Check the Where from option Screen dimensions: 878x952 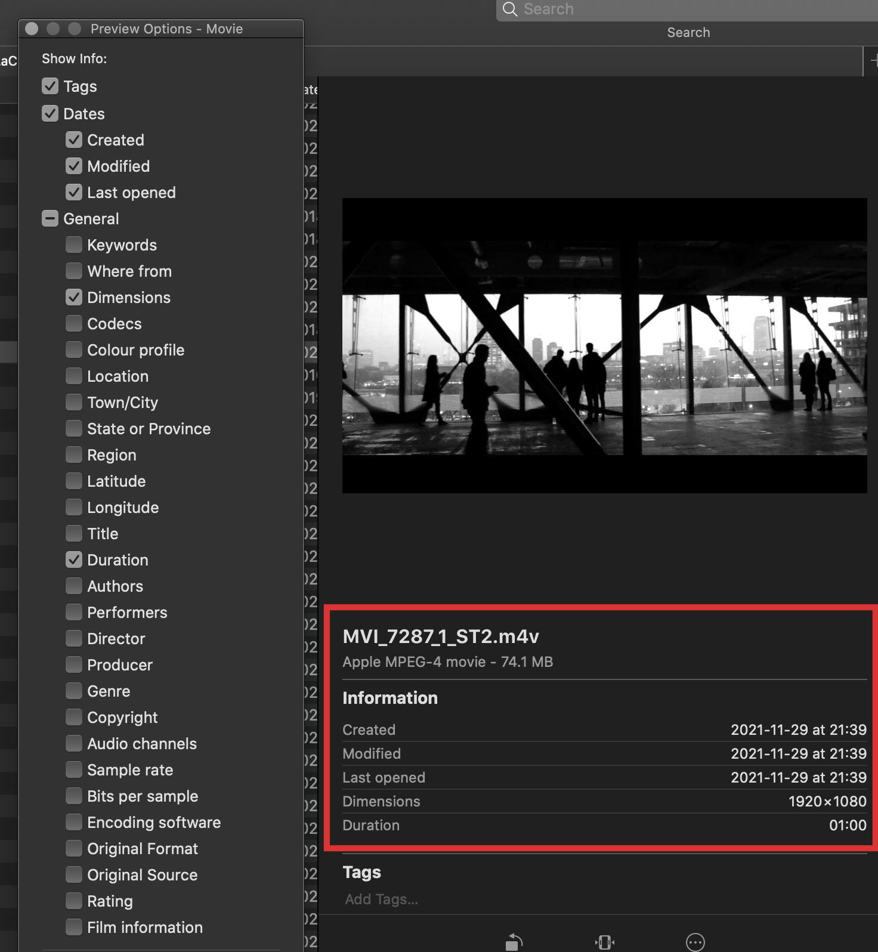pyautogui.click(x=74, y=271)
